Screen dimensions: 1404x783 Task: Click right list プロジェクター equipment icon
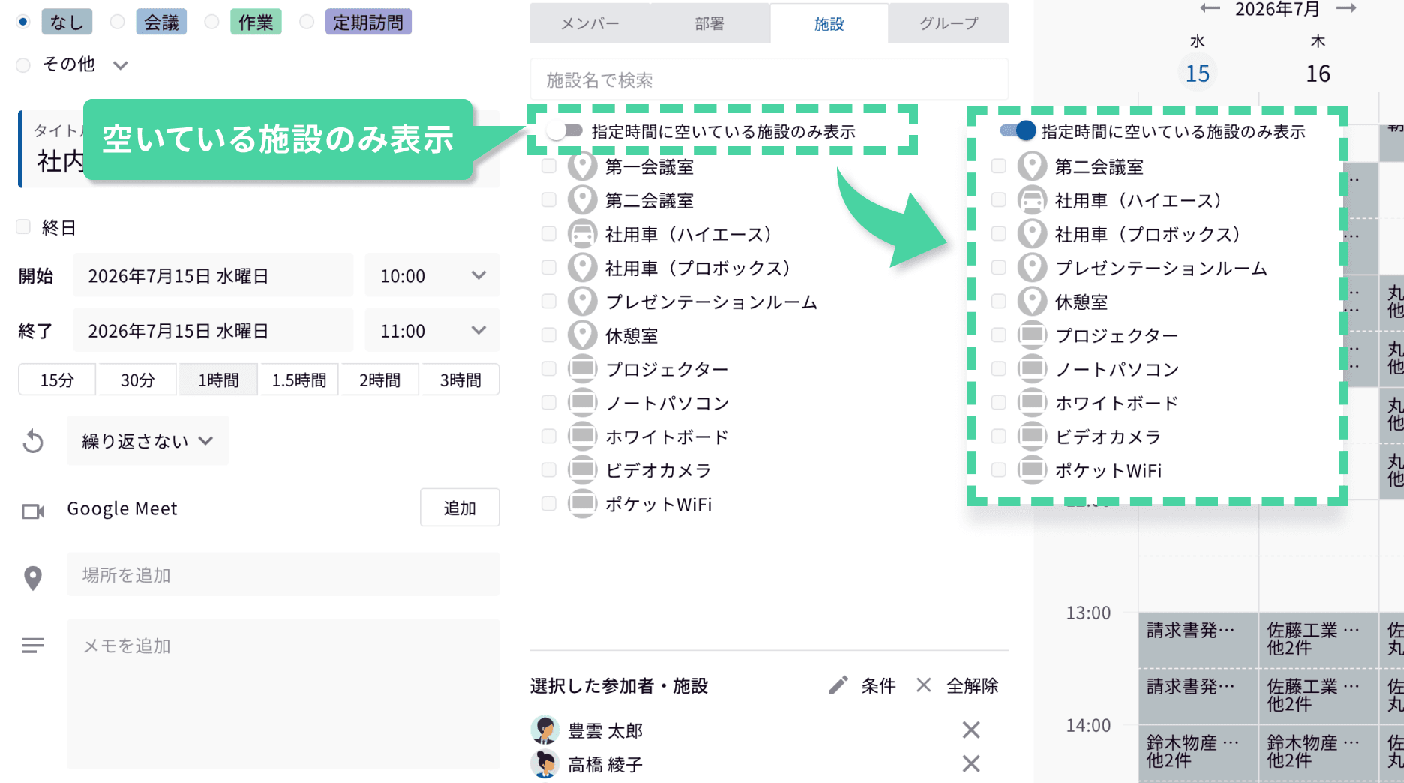point(1032,335)
